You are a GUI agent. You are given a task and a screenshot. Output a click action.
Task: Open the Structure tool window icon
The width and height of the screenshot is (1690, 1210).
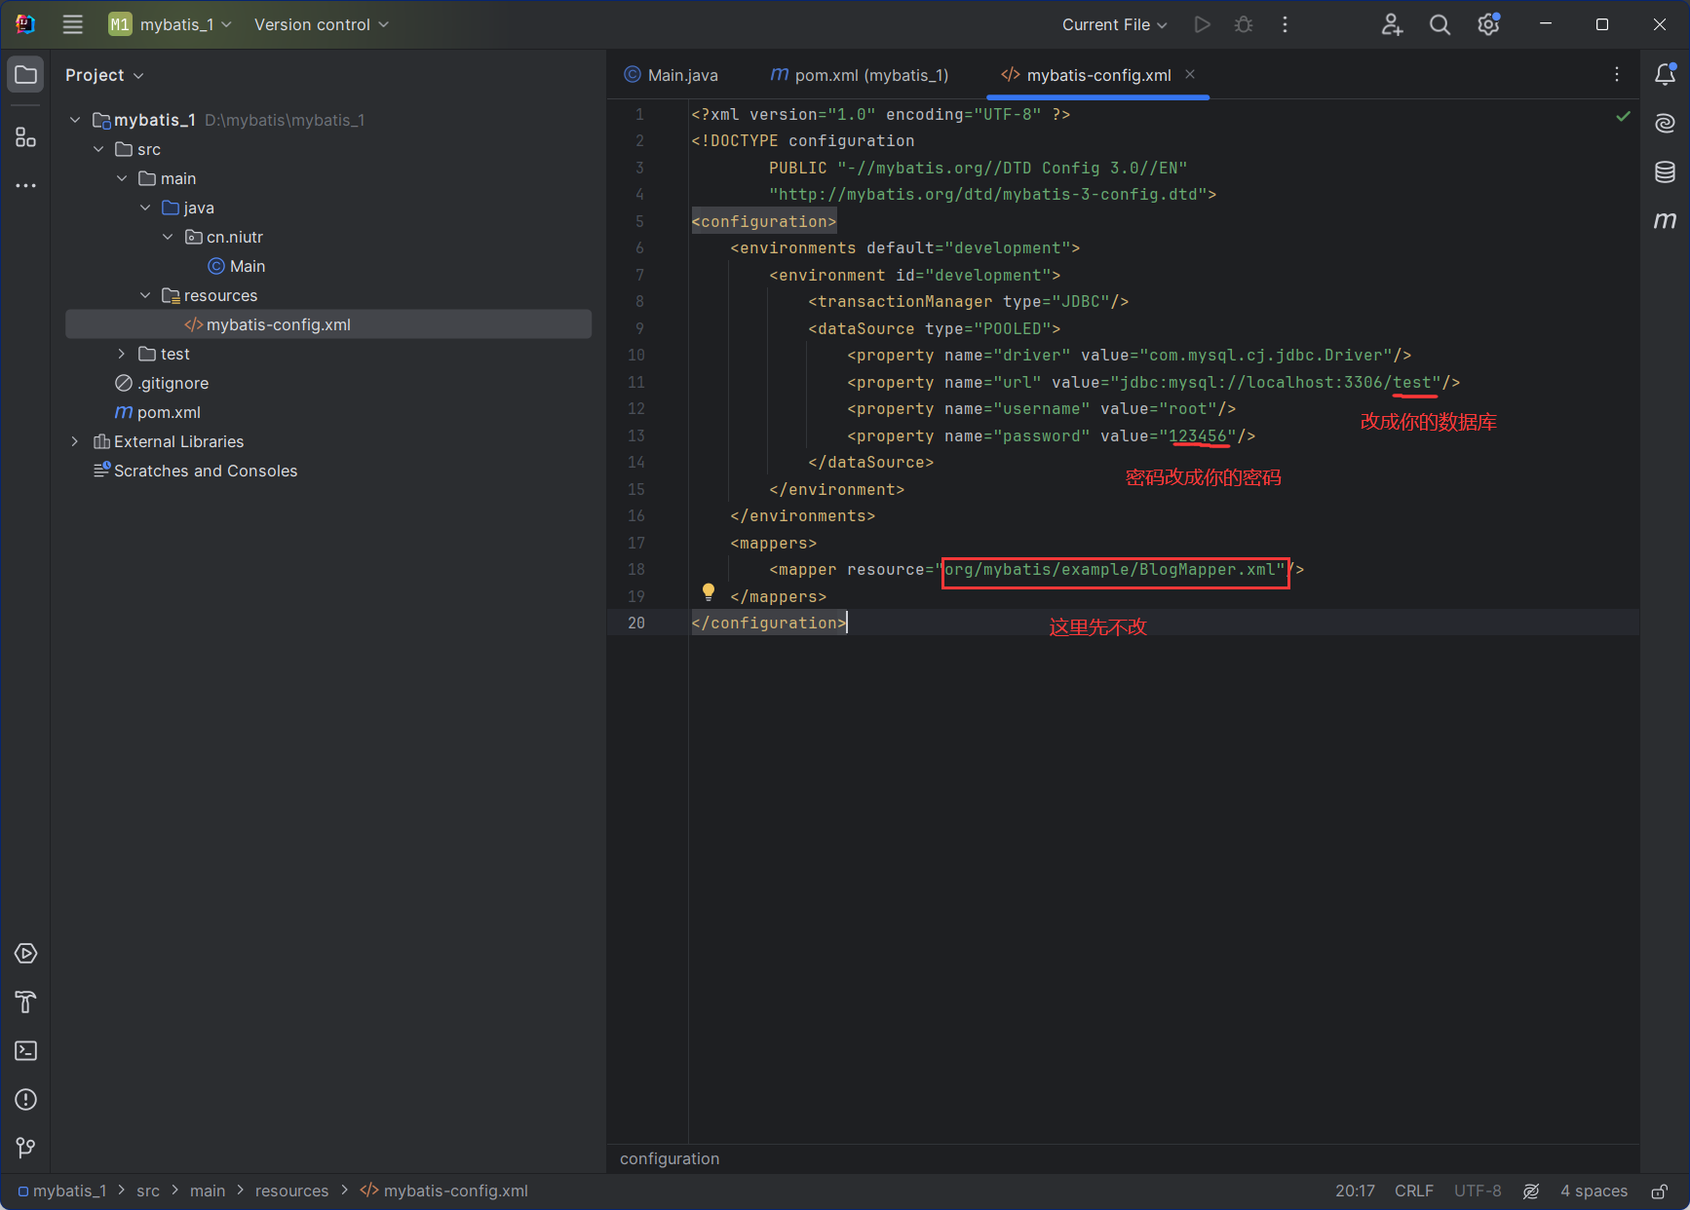26,137
